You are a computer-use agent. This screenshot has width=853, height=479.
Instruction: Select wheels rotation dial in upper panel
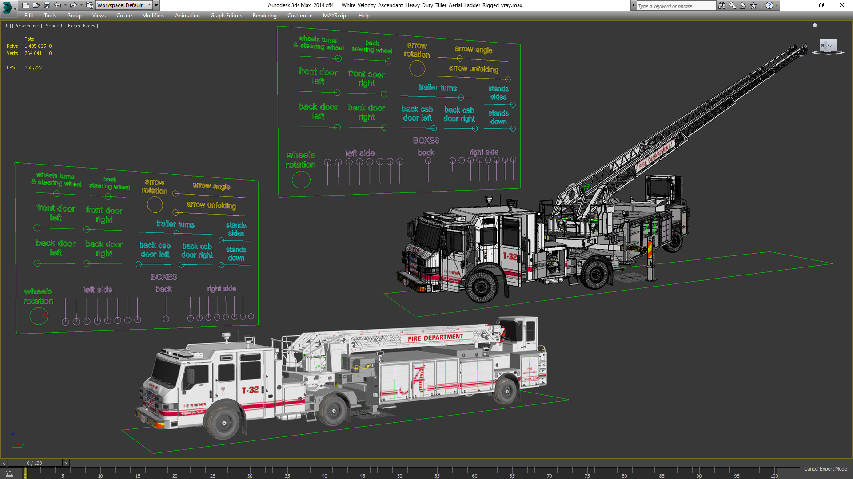301,179
